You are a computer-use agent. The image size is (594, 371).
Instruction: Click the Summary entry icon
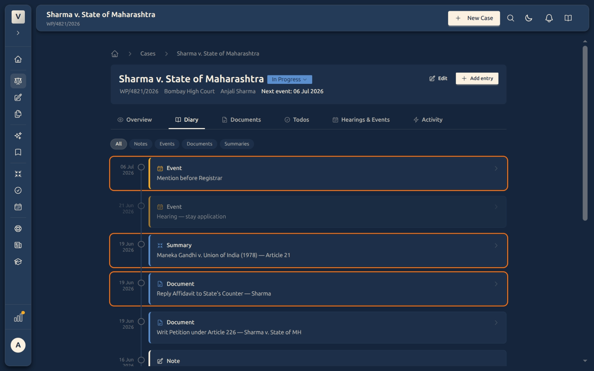160,246
